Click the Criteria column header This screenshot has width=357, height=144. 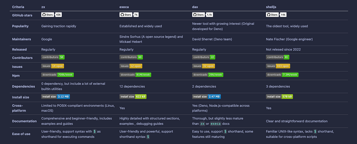tap(18, 7)
